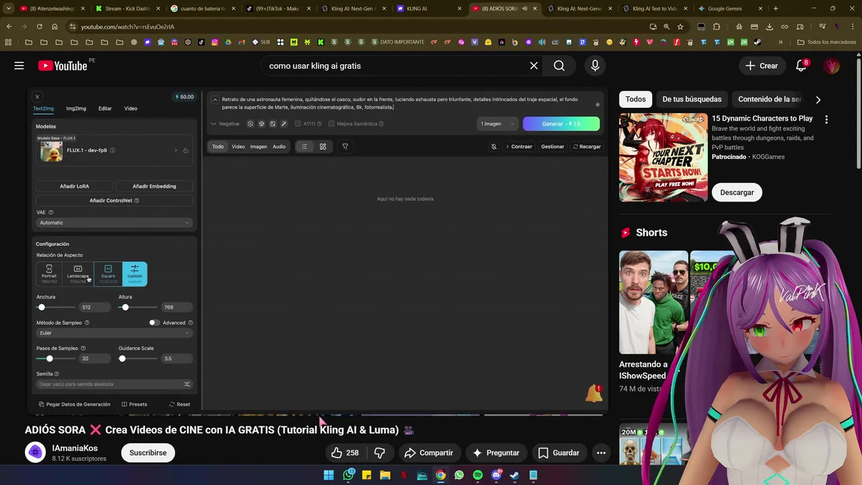The image size is (862, 485).
Task: Open the YouTube account avatar menu
Action: [832, 65]
